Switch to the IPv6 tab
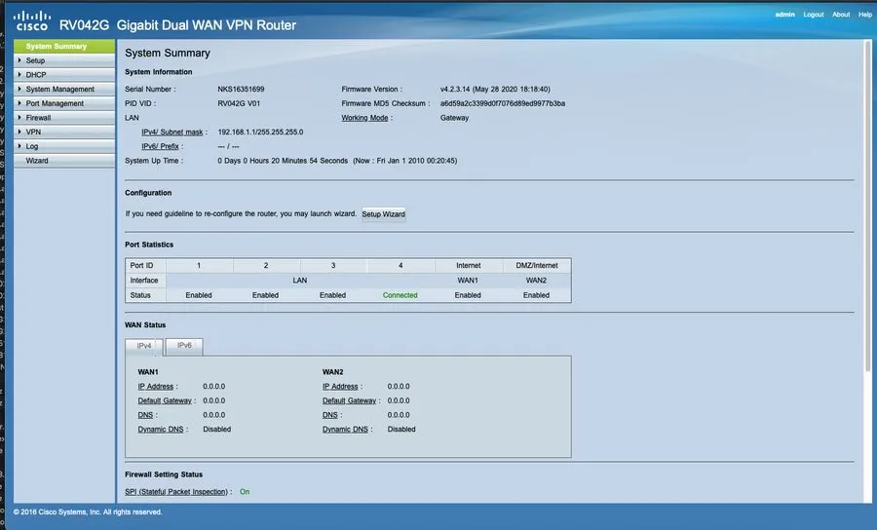 (184, 346)
